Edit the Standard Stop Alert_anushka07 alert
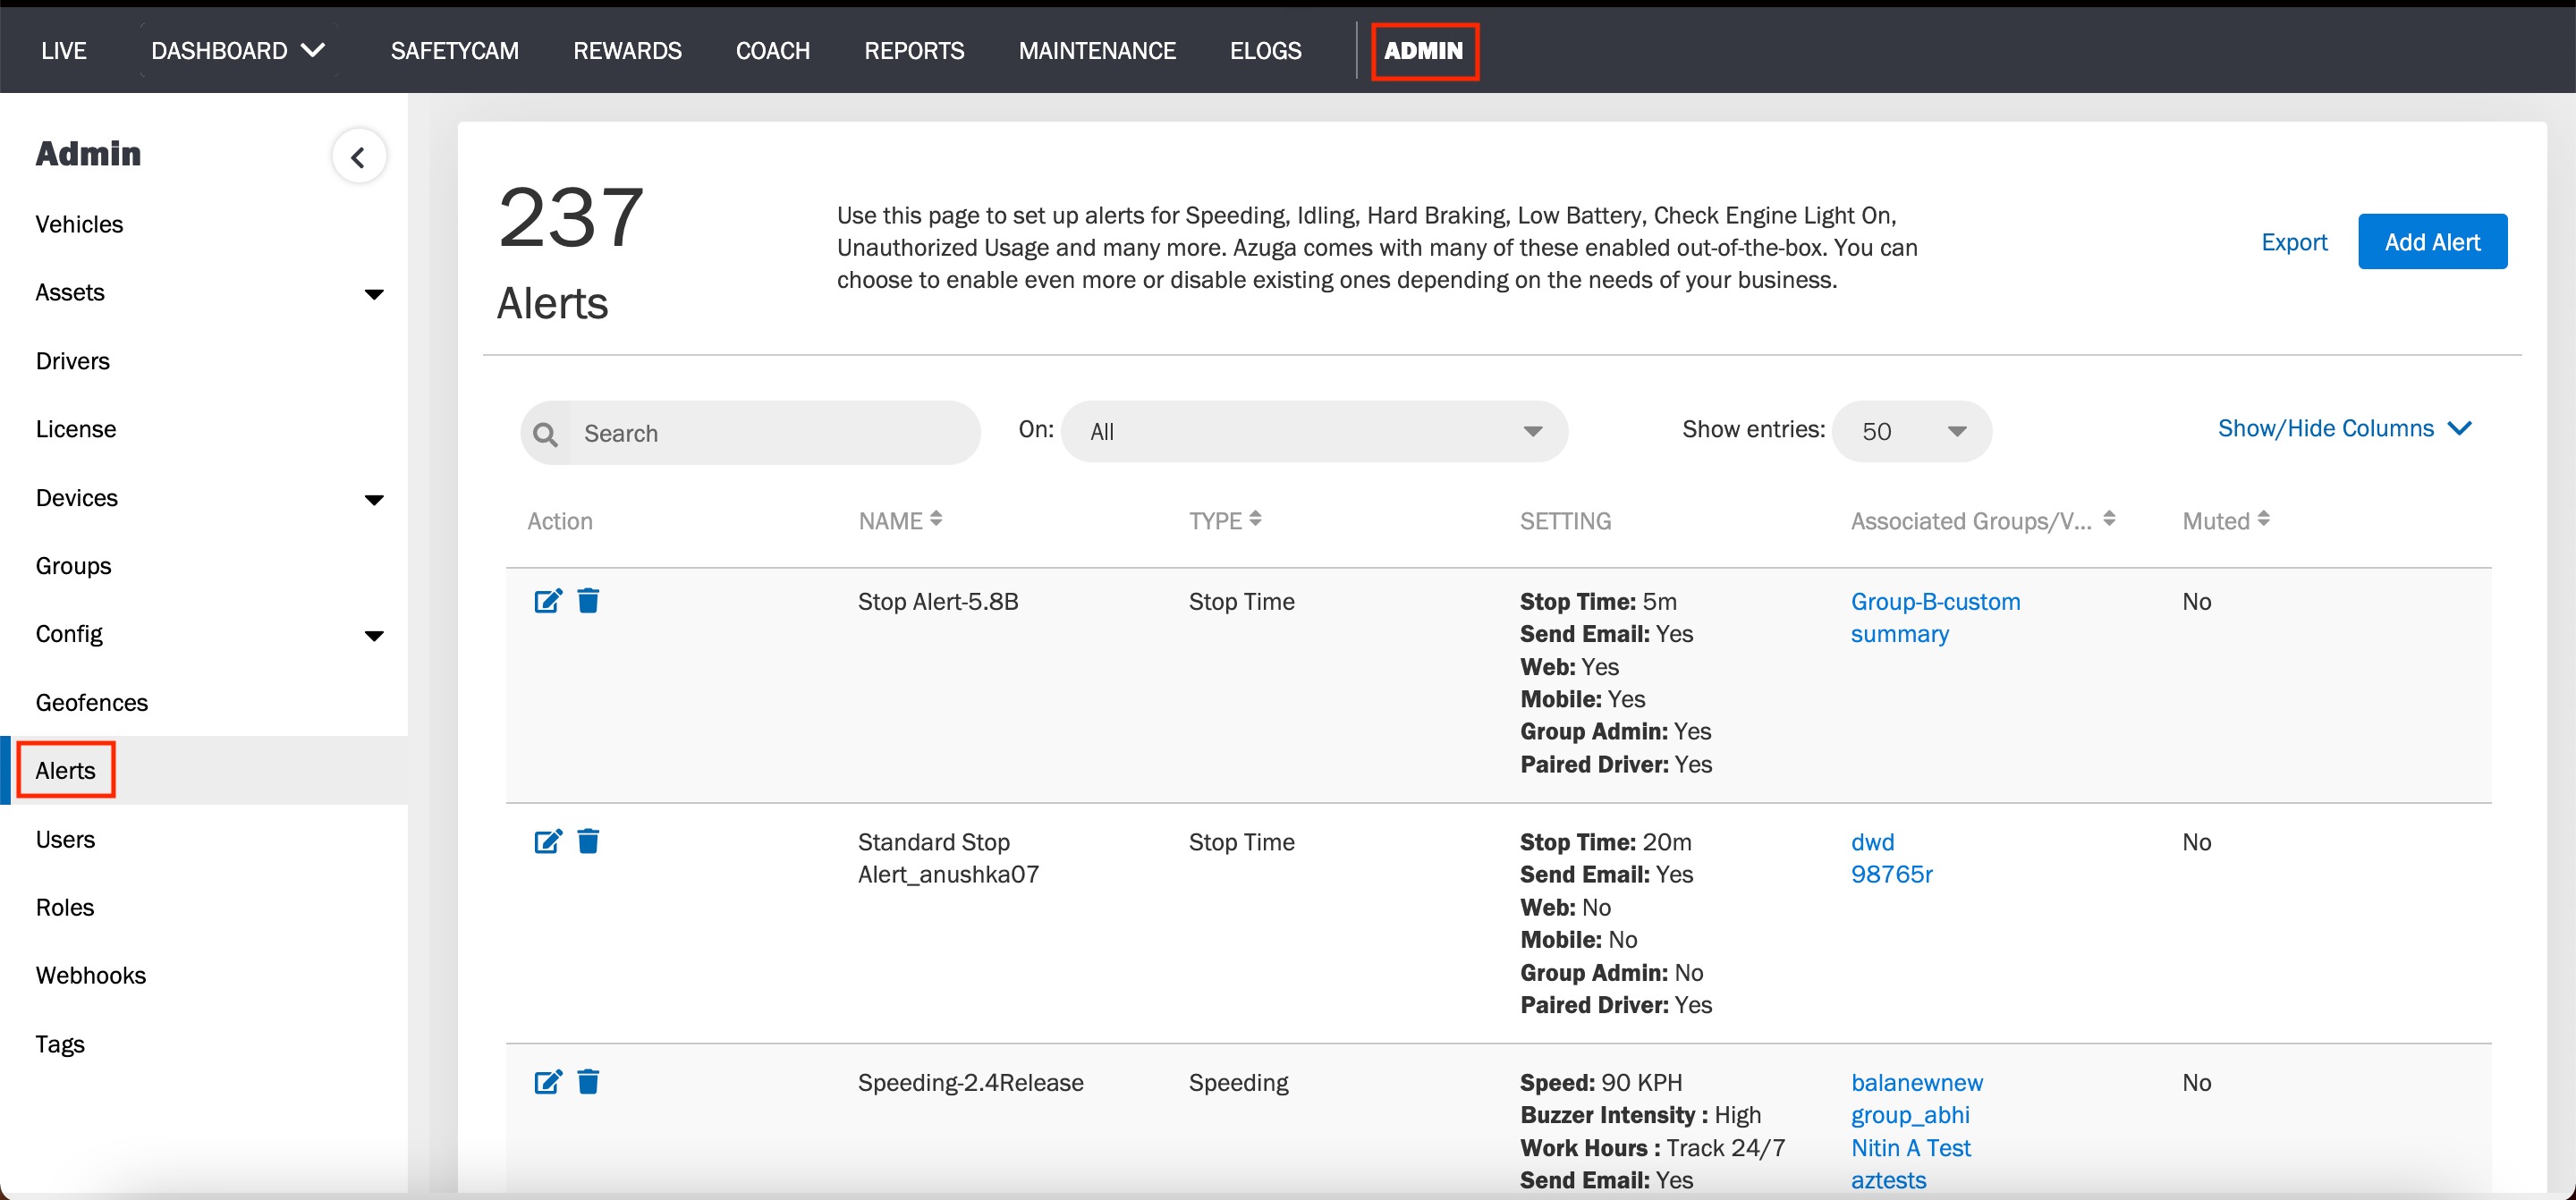2576x1200 pixels. [x=548, y=841]
